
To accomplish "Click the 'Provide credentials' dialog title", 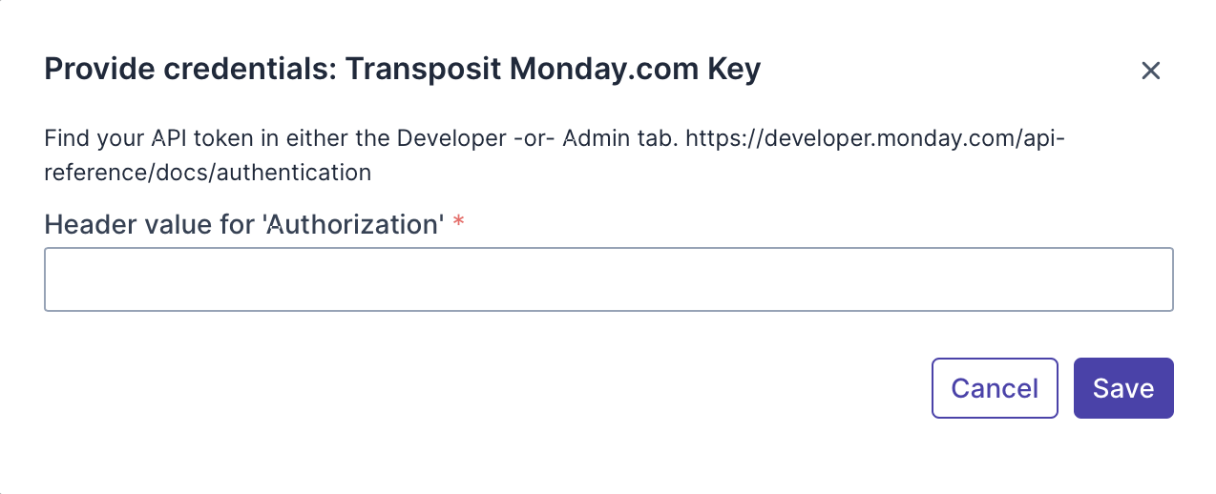I will pos(402,70).
